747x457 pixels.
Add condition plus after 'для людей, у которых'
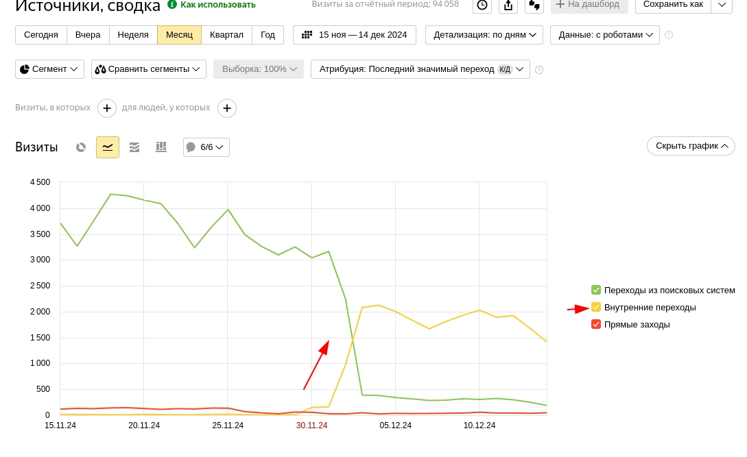[227, 108]
